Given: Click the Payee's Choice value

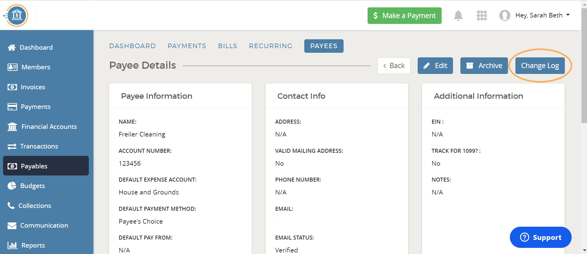Looking at the screenshot, I should [x=141, y=221].
